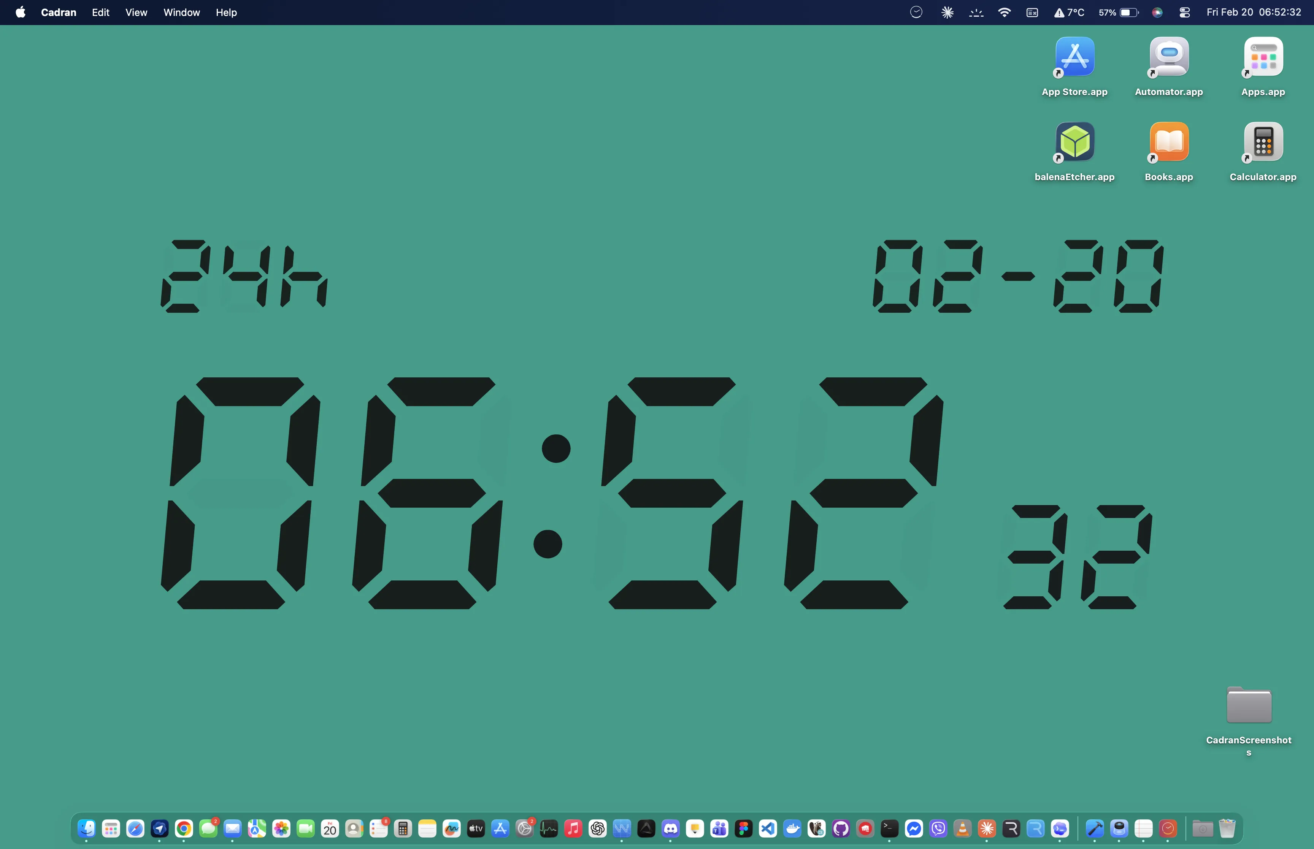
Task: Click the Siri icon in menu bar
Action: coord(1157,12)
